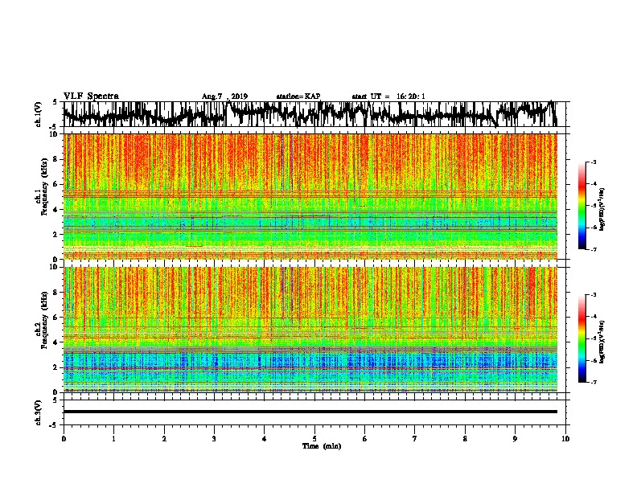Click time-axis tick label '3'
Screen dimensions: 637x492
click(x=214, y=439)
